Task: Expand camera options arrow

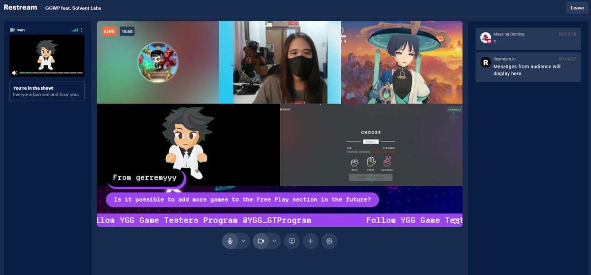Action: (x=274, y=241)
